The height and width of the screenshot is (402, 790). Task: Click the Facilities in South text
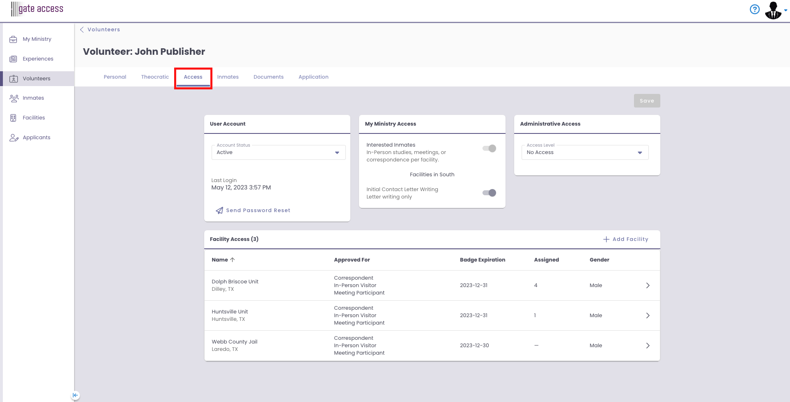click(x=432, y=175)
